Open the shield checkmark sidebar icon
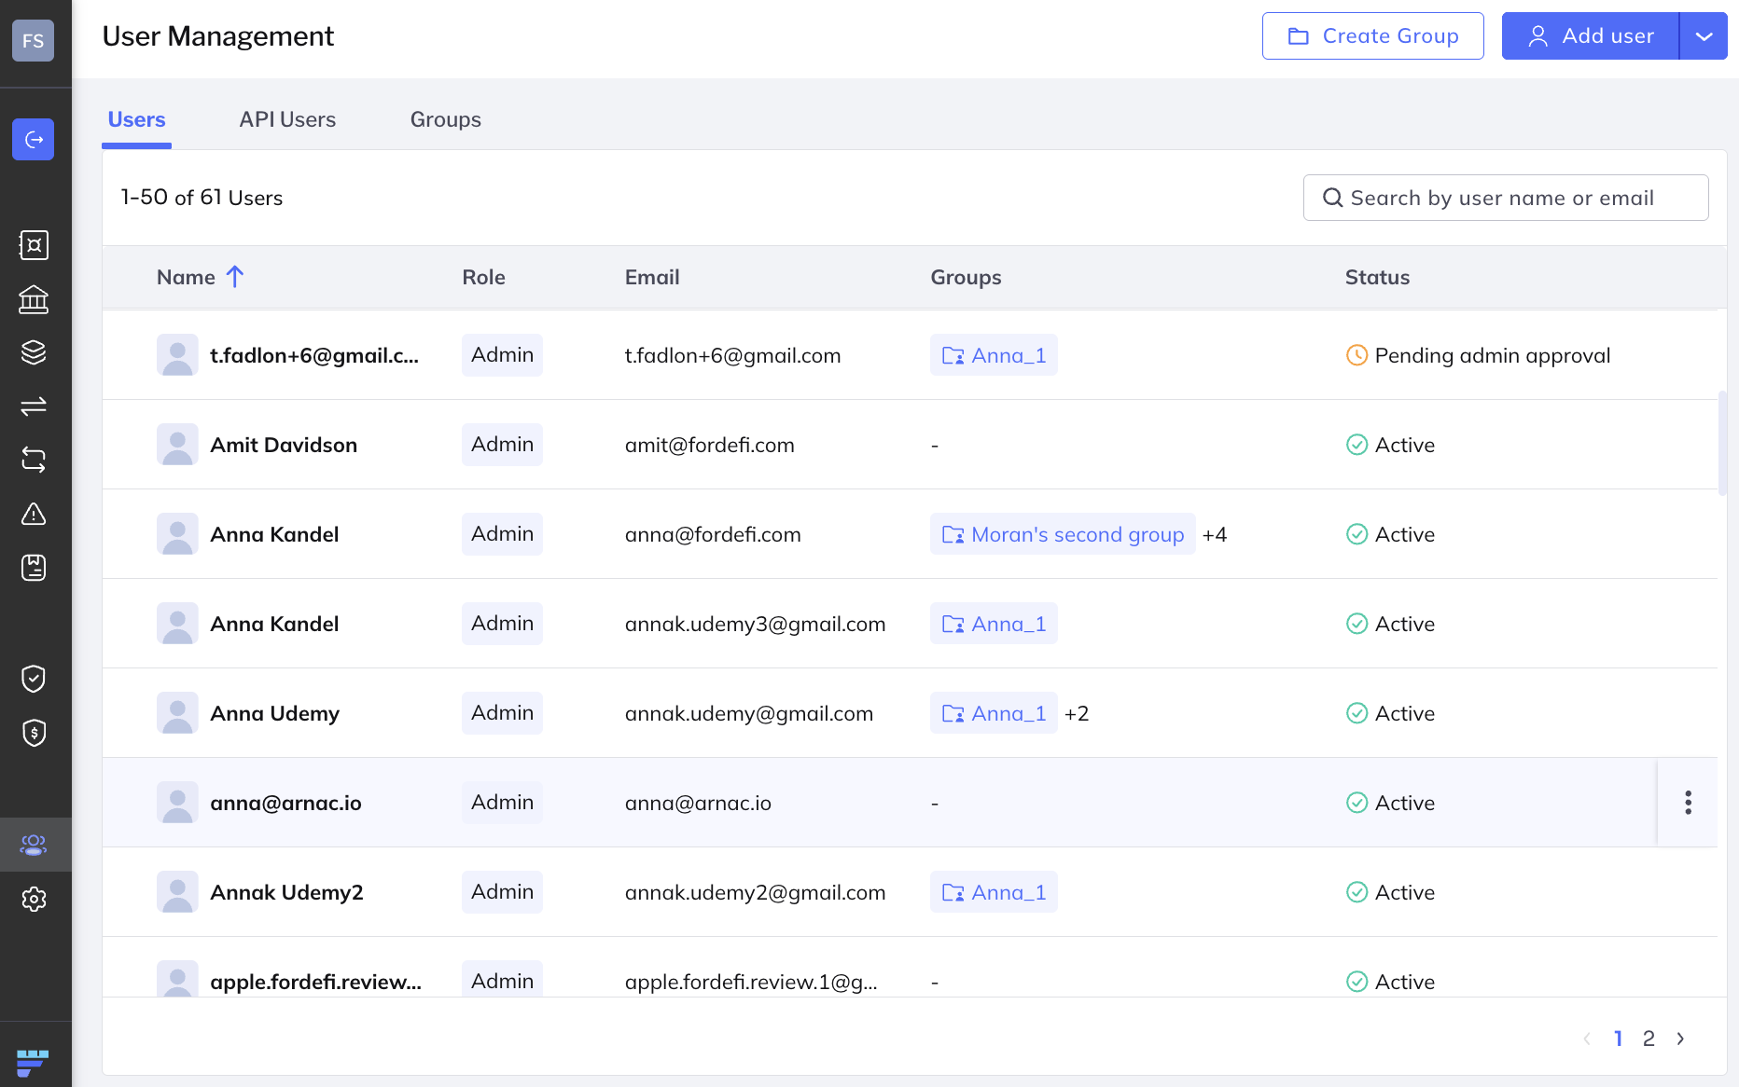 tap(34, 679)
